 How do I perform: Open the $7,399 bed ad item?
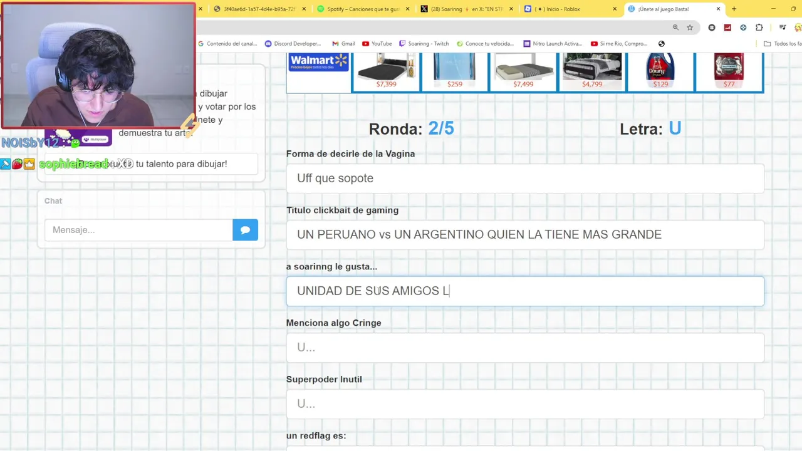[x=386, y=71]
